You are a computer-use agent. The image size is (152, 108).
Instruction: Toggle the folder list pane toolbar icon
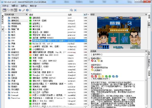coord(4,10)
